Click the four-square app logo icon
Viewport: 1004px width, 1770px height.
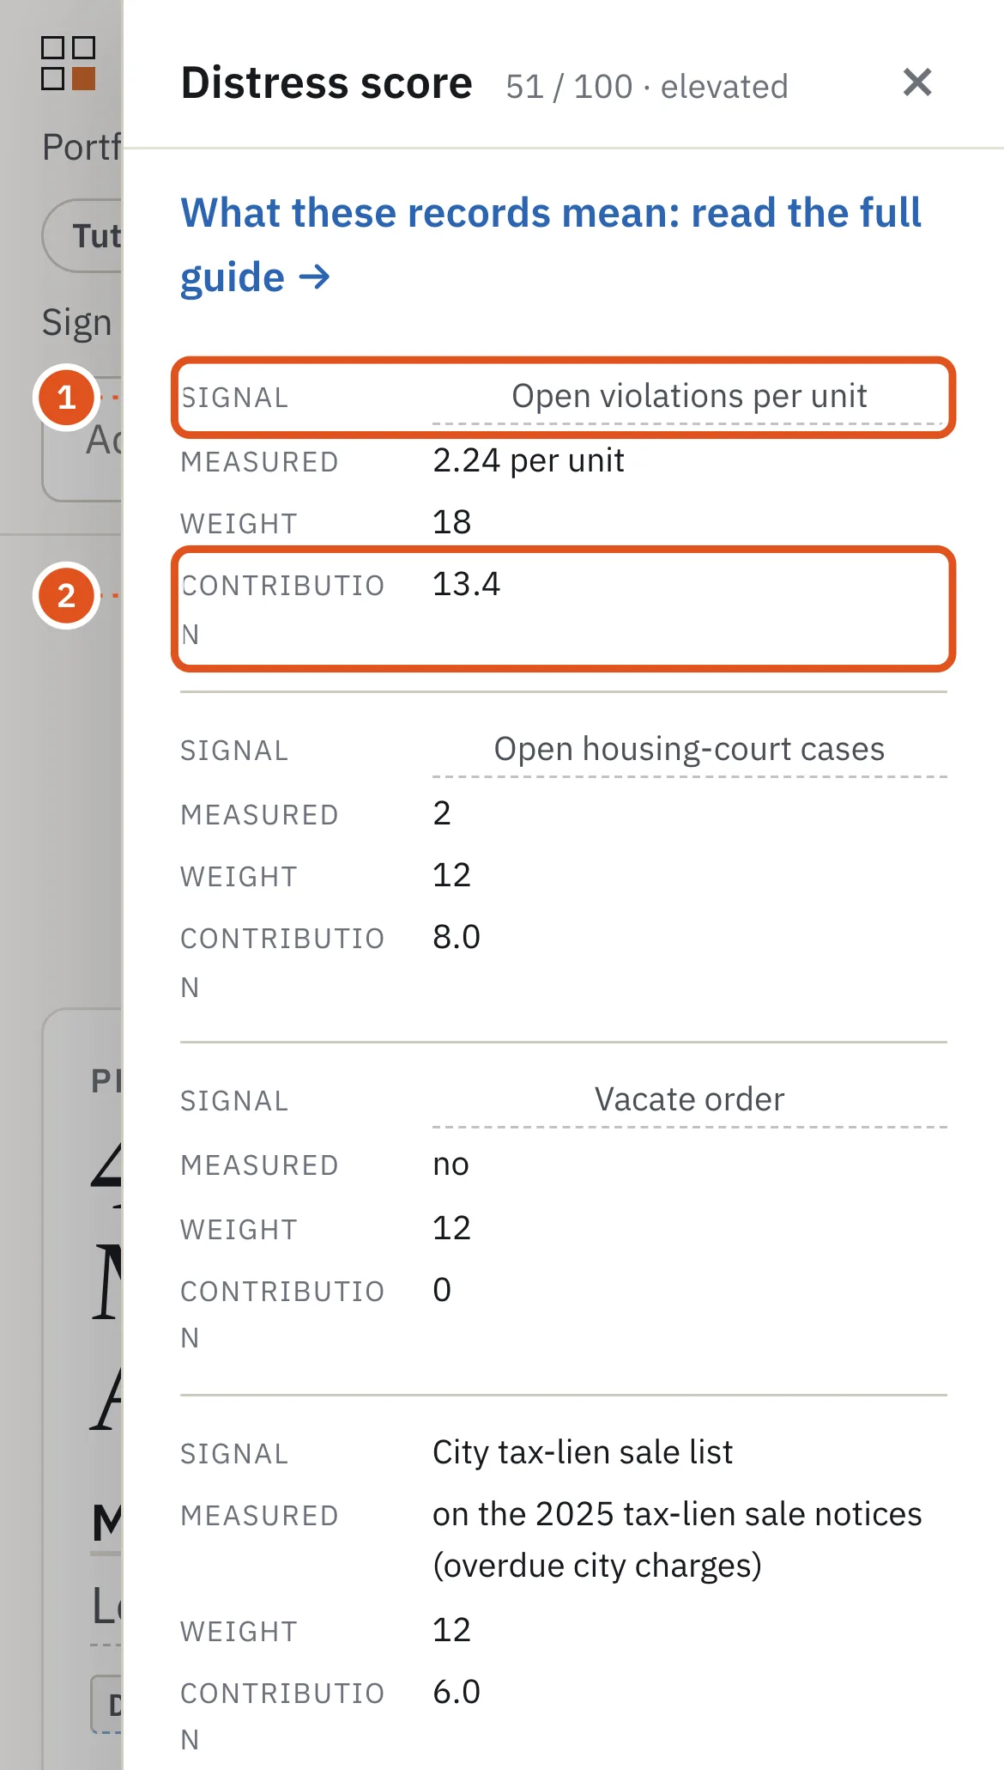coord(68,63)
